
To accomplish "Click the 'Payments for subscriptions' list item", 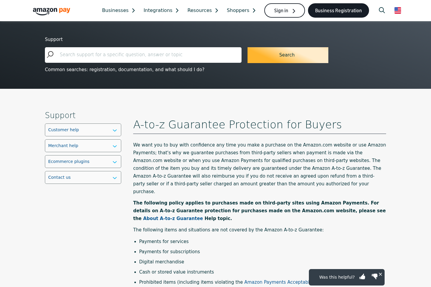I will [x=169, y=252].
